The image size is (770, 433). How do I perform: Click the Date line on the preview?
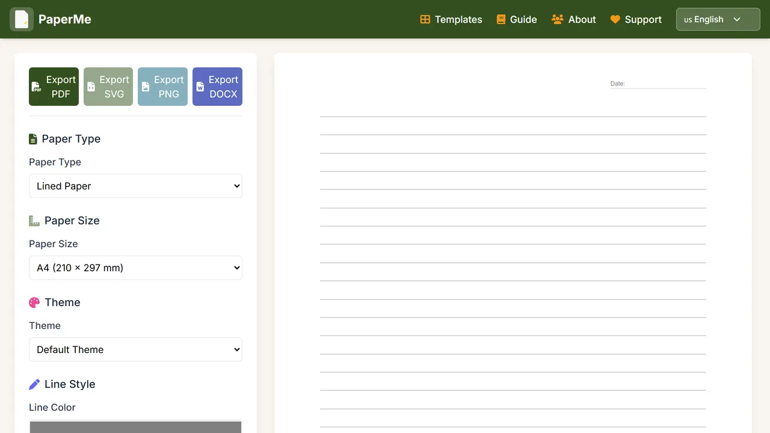tap(658, 84)
